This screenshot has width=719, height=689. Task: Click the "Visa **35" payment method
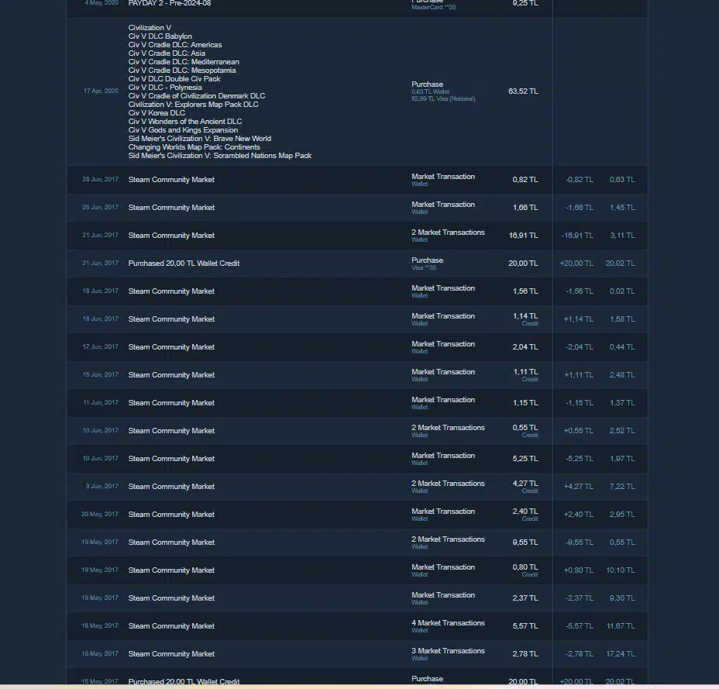(424, 267)
